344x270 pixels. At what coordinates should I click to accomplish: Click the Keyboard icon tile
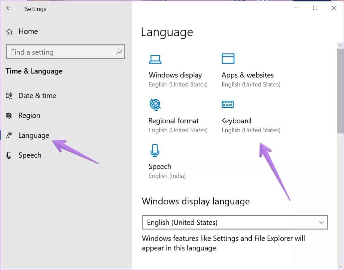click(x=227, y=104)
